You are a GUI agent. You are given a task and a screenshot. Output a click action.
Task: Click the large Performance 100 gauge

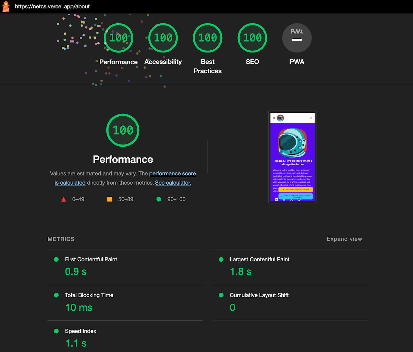pos(123,130)
